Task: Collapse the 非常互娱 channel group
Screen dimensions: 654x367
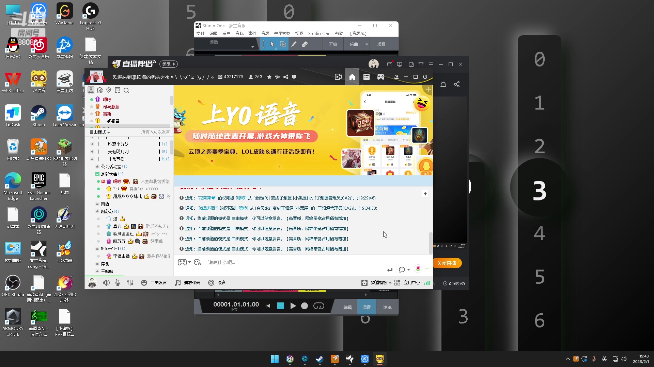Action: pos(92,159)
